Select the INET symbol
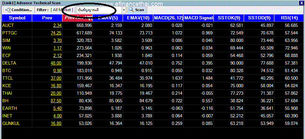The image size is (305, 139). [x=7, y=116]
